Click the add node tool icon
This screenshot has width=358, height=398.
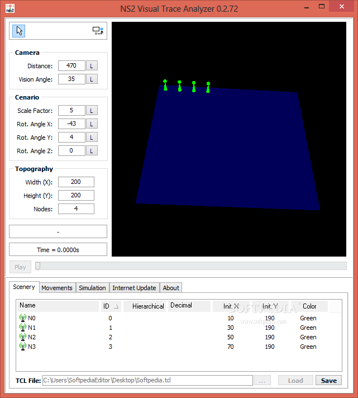98,31
